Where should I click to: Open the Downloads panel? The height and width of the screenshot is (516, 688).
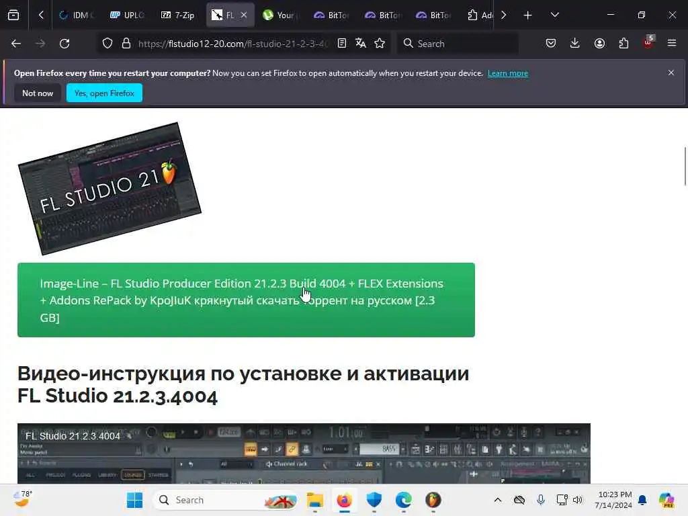tap(575, 44)
